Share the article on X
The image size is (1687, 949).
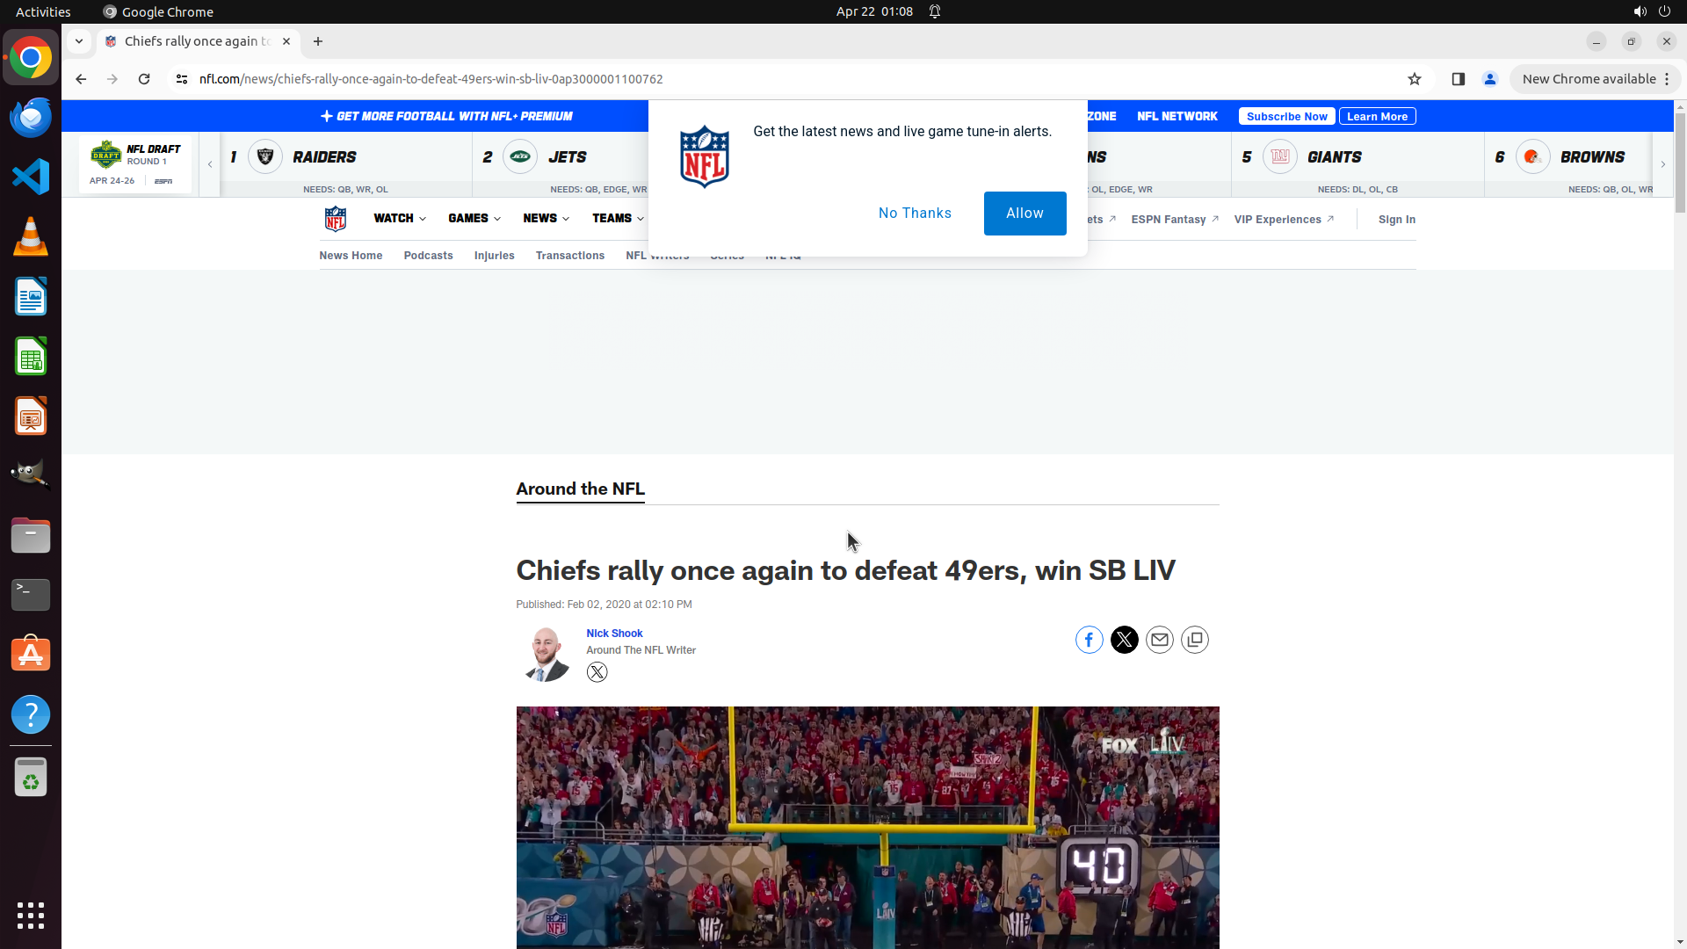tap(1124, 640)
